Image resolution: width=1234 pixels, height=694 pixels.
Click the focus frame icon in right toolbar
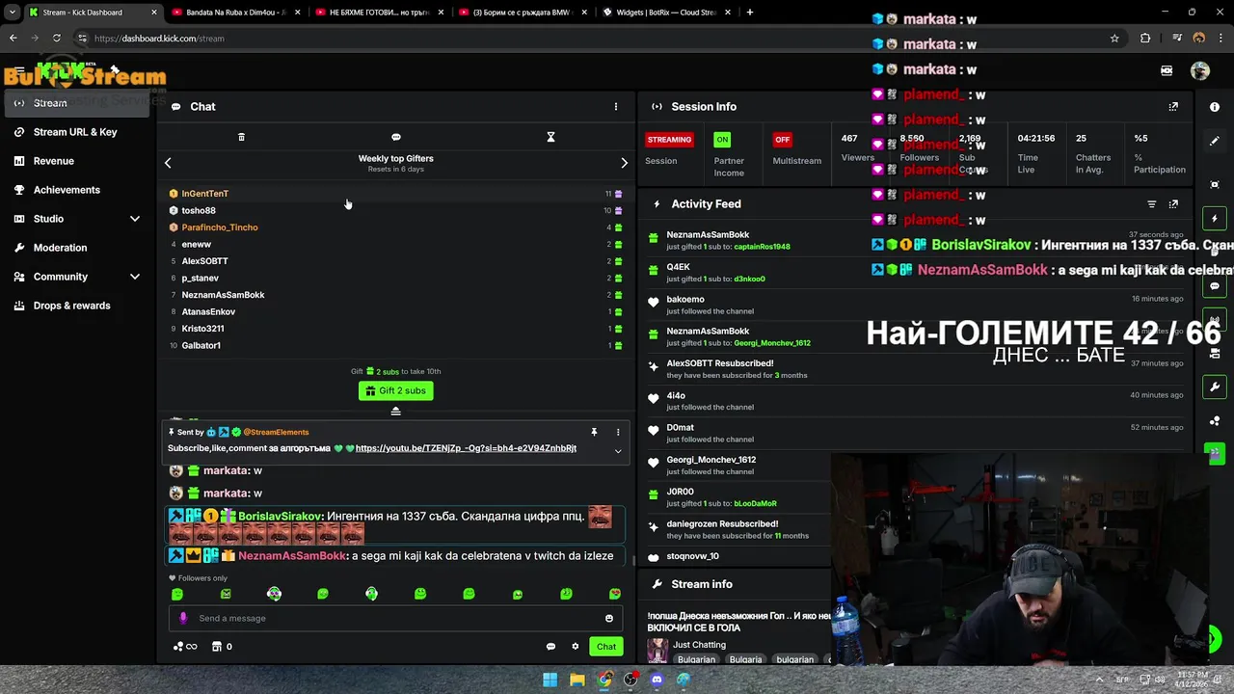1215,184
